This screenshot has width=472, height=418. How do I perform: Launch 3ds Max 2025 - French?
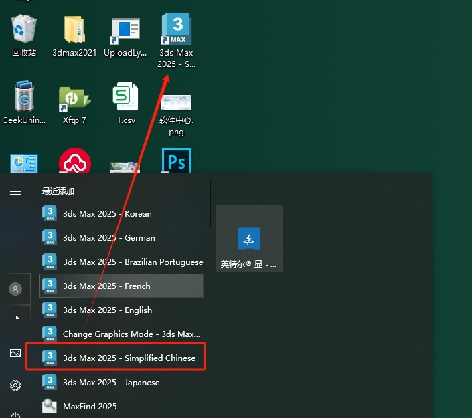pos(121,286)
